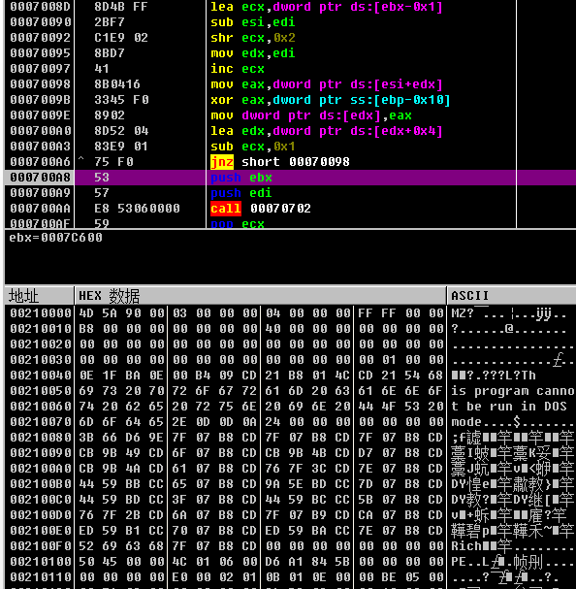Click the call 00070702 instruction
The width and height of the screenshot is (576, 589).
pos(261,208)
